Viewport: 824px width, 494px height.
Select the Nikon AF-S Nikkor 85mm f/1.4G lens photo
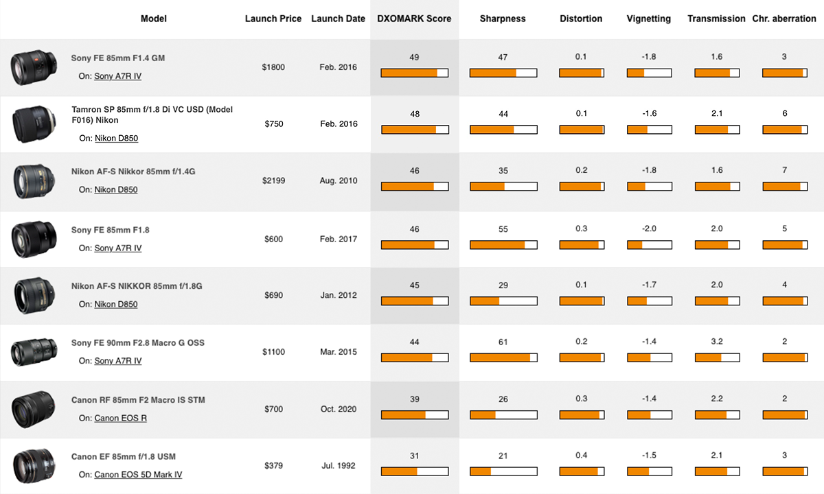coord(29,181)
